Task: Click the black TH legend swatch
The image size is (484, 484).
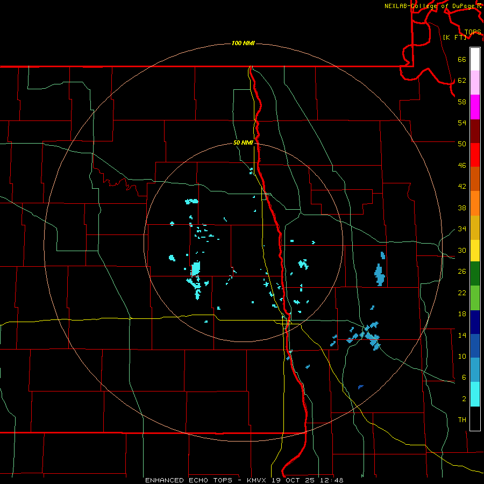Action: [475, 418]
